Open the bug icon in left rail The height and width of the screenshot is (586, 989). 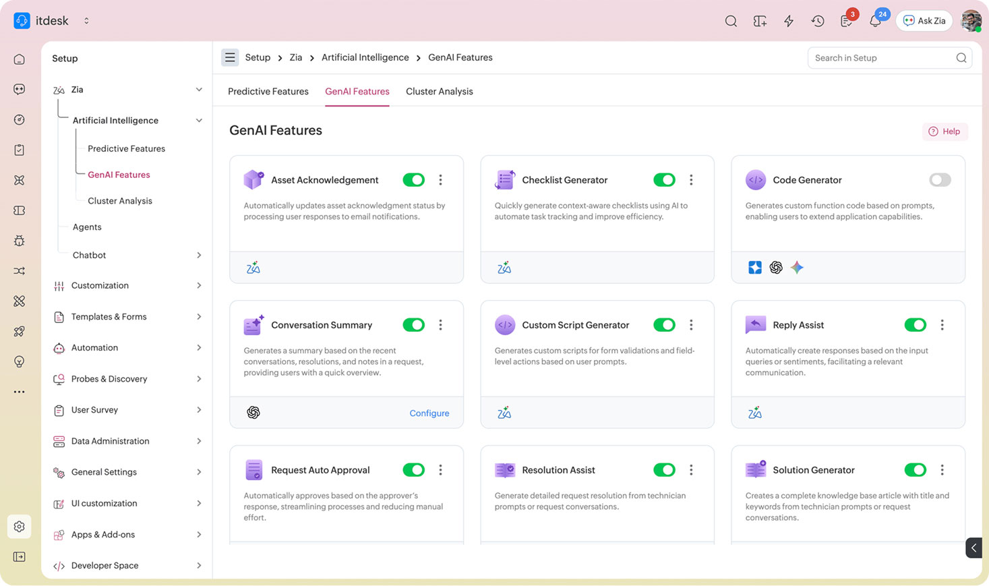click(x=19, y=241)
